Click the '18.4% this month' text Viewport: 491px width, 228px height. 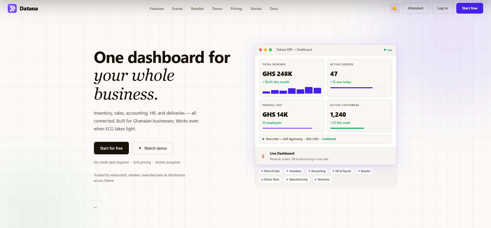(x=276, y=82)
